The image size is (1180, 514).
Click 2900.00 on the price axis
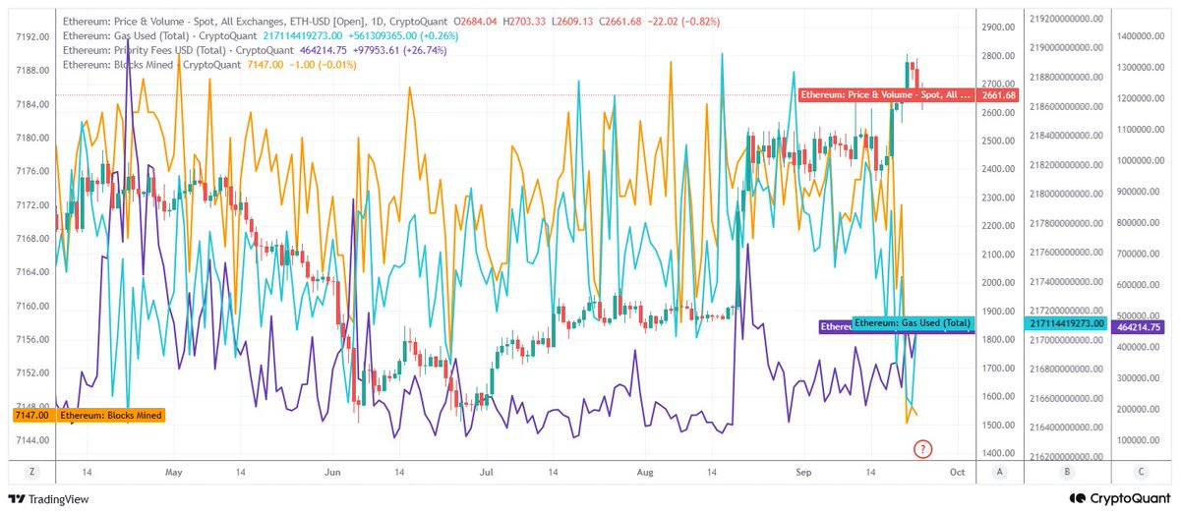point(998,27)
